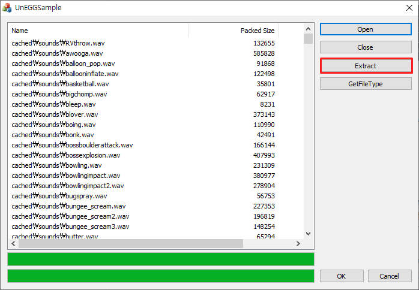
Task: Click packed size value 91868
Action: tap(265, 64)
